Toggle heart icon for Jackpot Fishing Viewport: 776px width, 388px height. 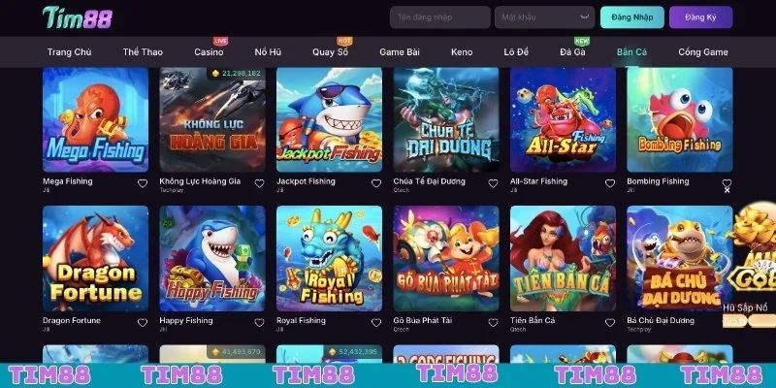[376, 183]
